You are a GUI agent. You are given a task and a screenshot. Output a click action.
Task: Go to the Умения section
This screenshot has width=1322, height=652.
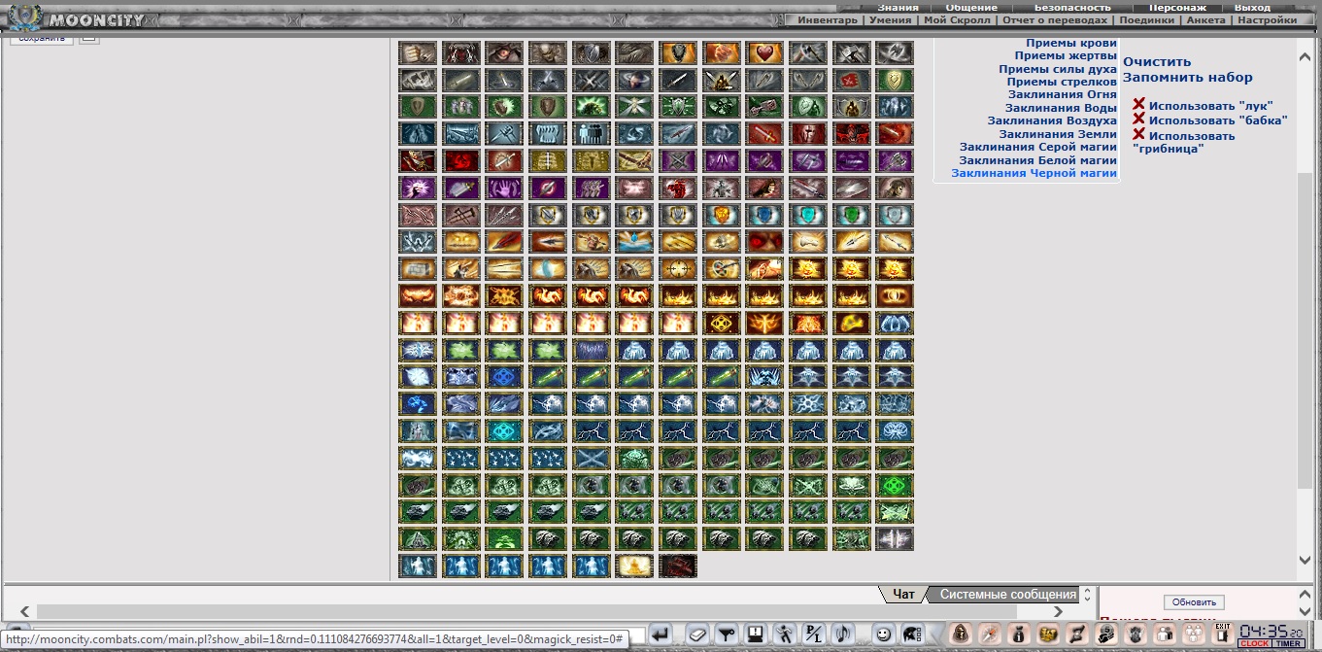[891, 19]
